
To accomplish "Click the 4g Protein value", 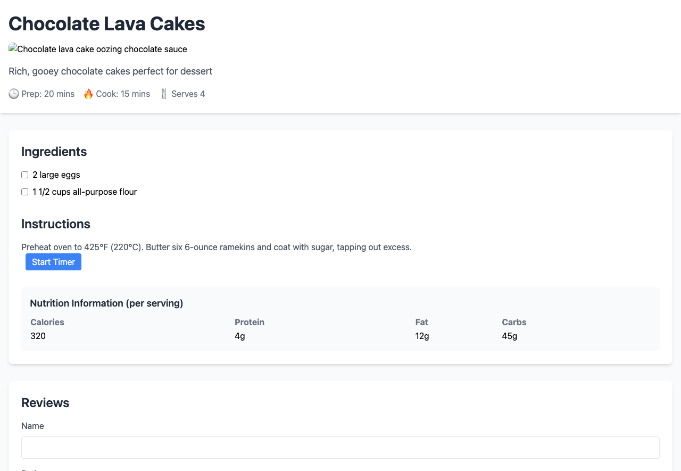I will click(x=240, y=336).
